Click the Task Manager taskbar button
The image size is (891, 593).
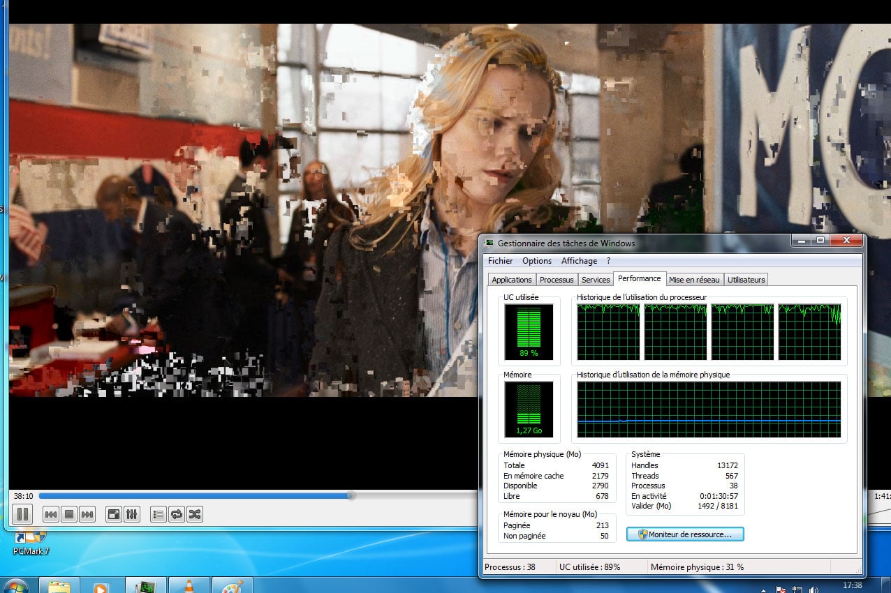pos(145,586)
